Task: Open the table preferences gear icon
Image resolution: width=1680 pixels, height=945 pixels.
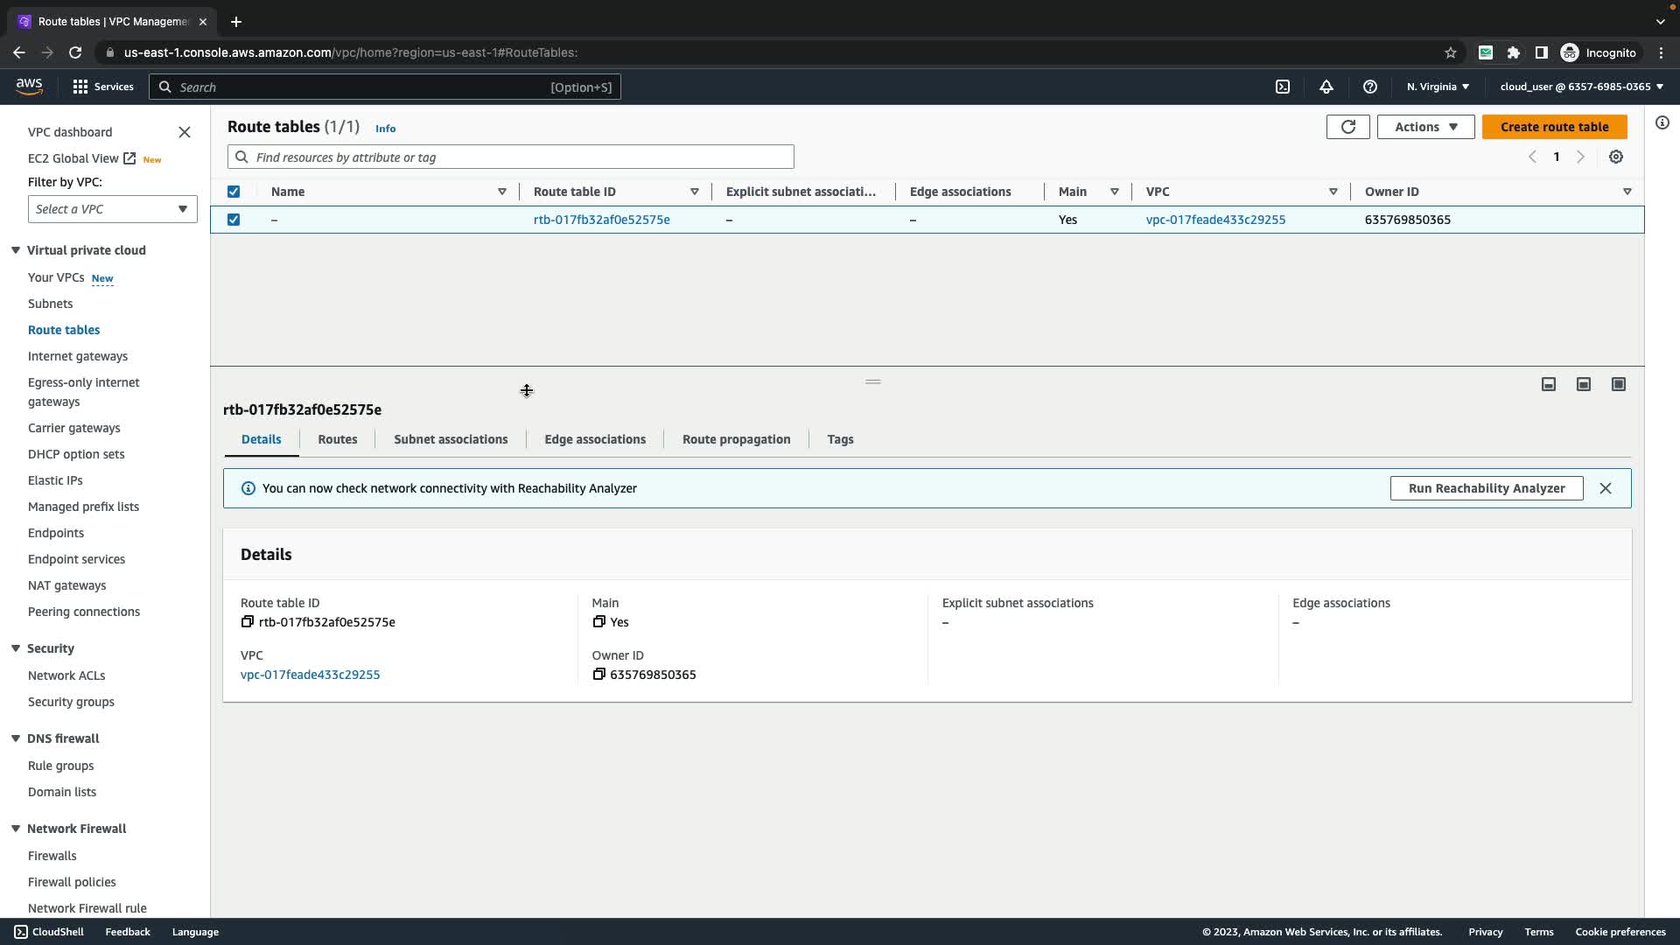Action: 1615,157
